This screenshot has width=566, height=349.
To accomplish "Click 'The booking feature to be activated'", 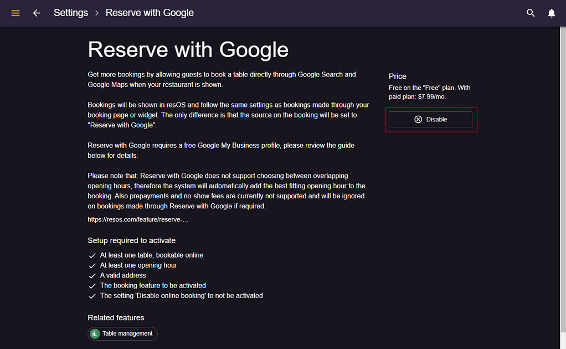I will tap(153, 285).
